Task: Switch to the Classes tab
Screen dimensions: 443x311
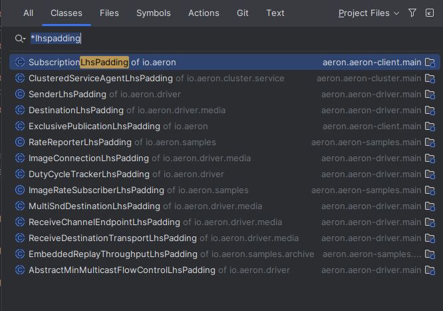Action: (67, 13)
